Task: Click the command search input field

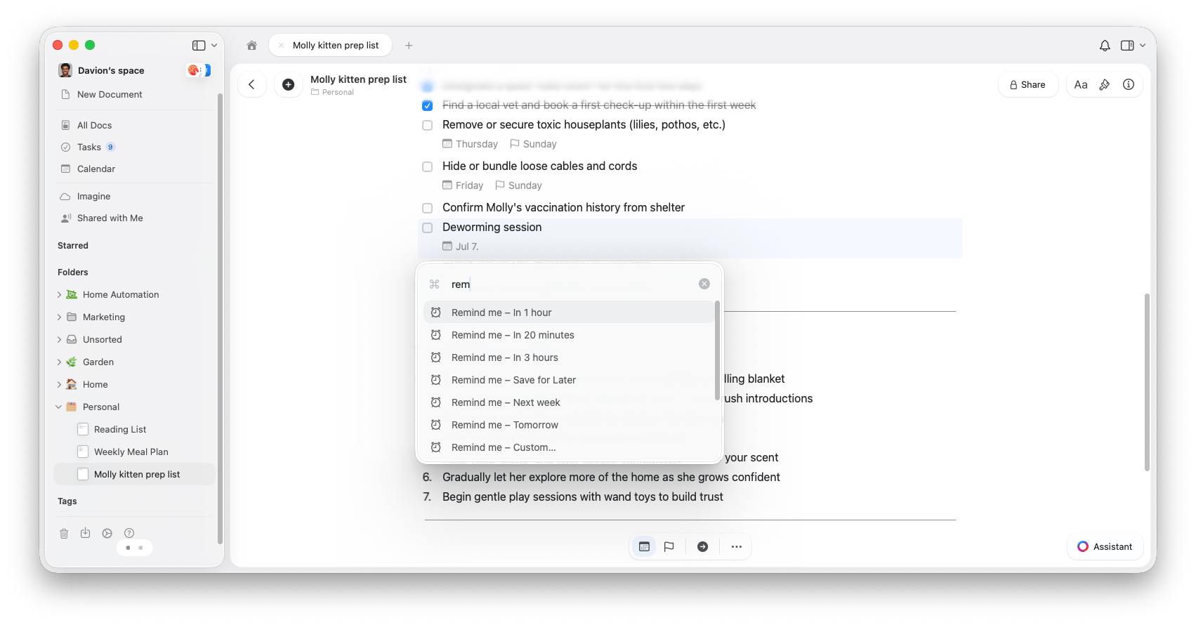Action: pos(571,284)
